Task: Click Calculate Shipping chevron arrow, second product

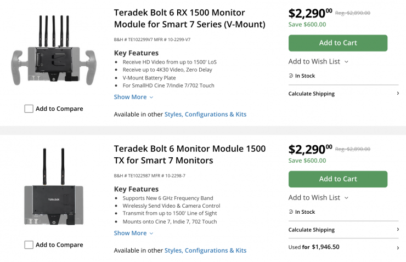Action: point(397,230)
